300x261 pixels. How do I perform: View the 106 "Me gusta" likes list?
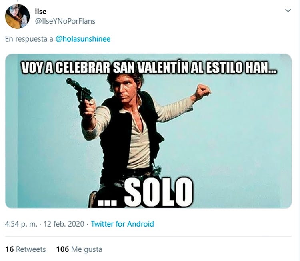point(79,249)
